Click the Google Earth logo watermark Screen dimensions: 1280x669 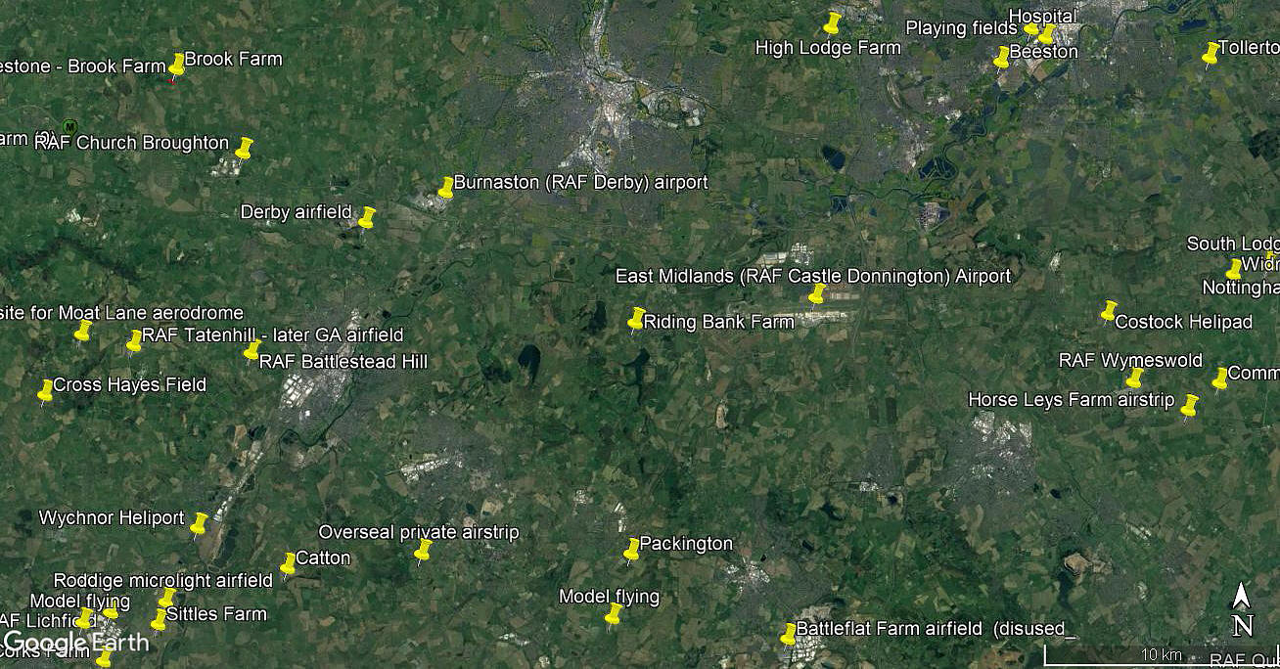point(76,642)
